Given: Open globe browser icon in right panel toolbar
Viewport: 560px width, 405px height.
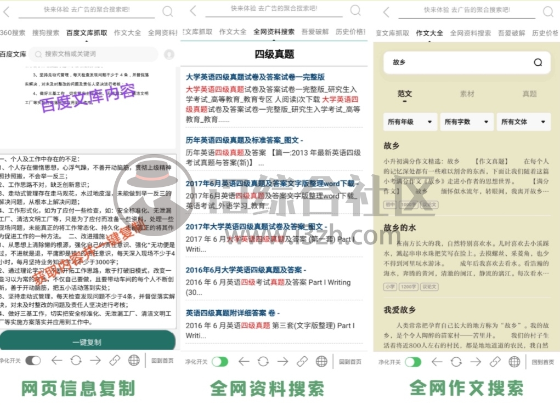Looking at the screenshot, I should 514,362.
